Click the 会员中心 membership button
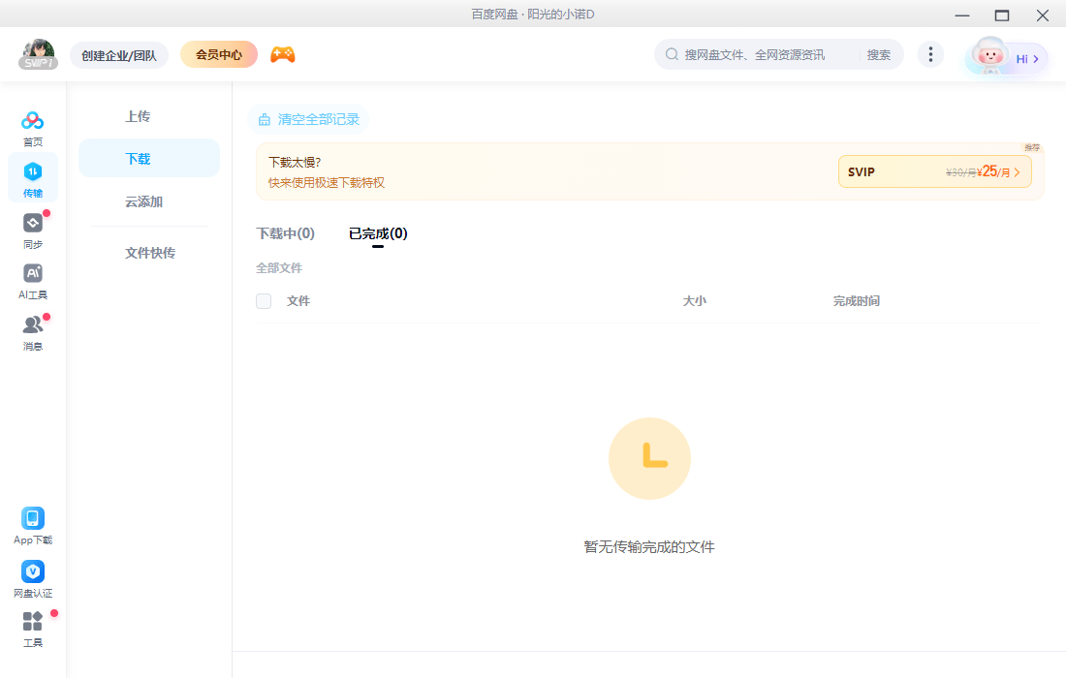 coord(218,54)
